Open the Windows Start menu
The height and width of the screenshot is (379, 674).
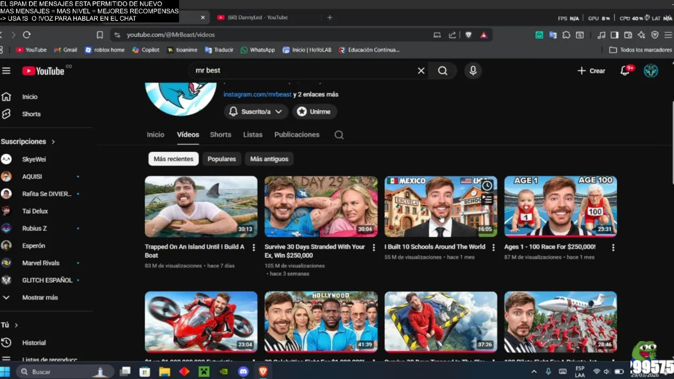click(5, 372)
